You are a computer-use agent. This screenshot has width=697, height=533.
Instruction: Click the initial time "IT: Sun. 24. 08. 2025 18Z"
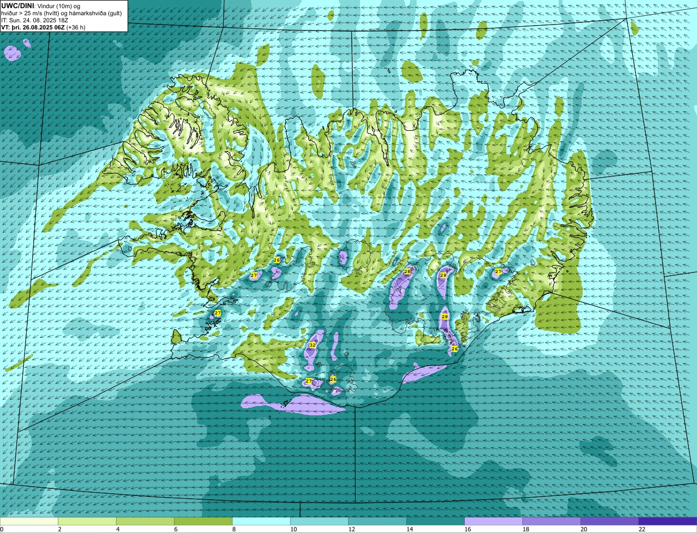pyautogui.click(x=35, y=20)
